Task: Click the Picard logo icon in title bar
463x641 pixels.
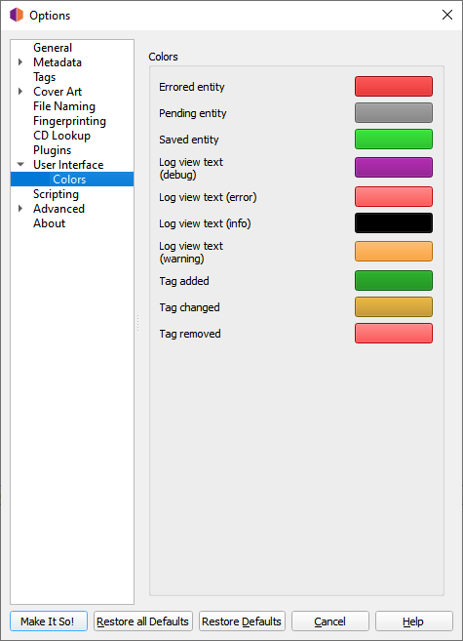Action: pos(17,16)
